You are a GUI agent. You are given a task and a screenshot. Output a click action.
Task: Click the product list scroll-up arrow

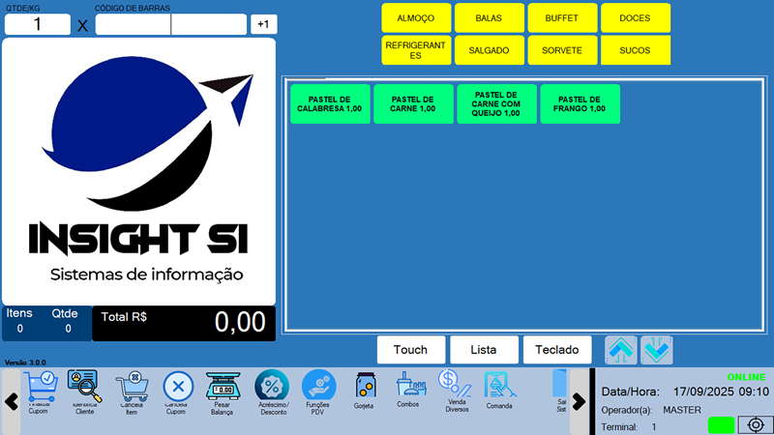(621, 350)
